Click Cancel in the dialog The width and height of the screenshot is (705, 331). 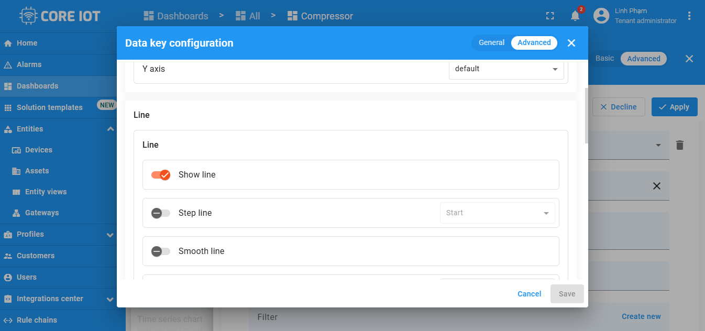(529, 294)
